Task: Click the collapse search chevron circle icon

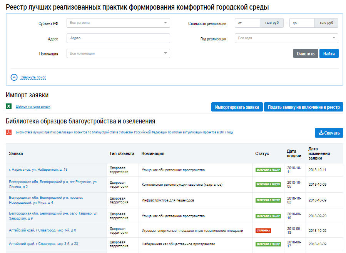Action: [14, 77]
